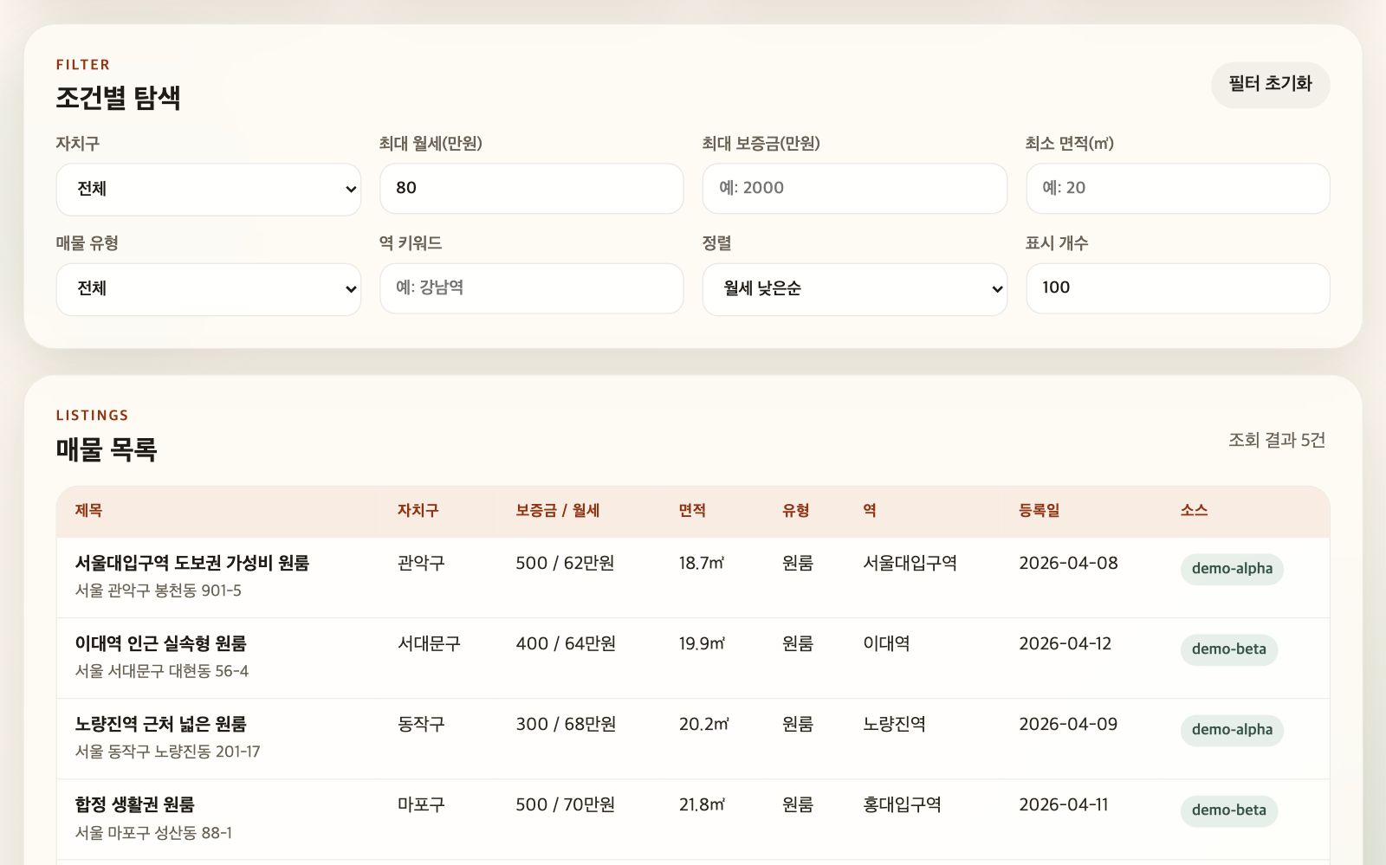Click address 서울 마포구 성산동 88-1
Viewport: 1386px width, 865px height.
click(153, 833)
